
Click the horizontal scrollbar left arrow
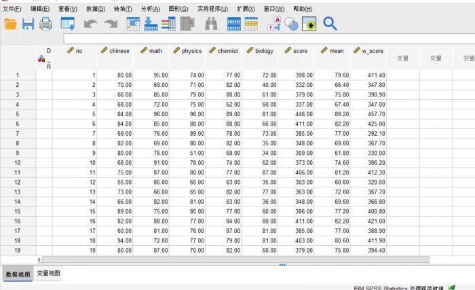pos(39,259)
